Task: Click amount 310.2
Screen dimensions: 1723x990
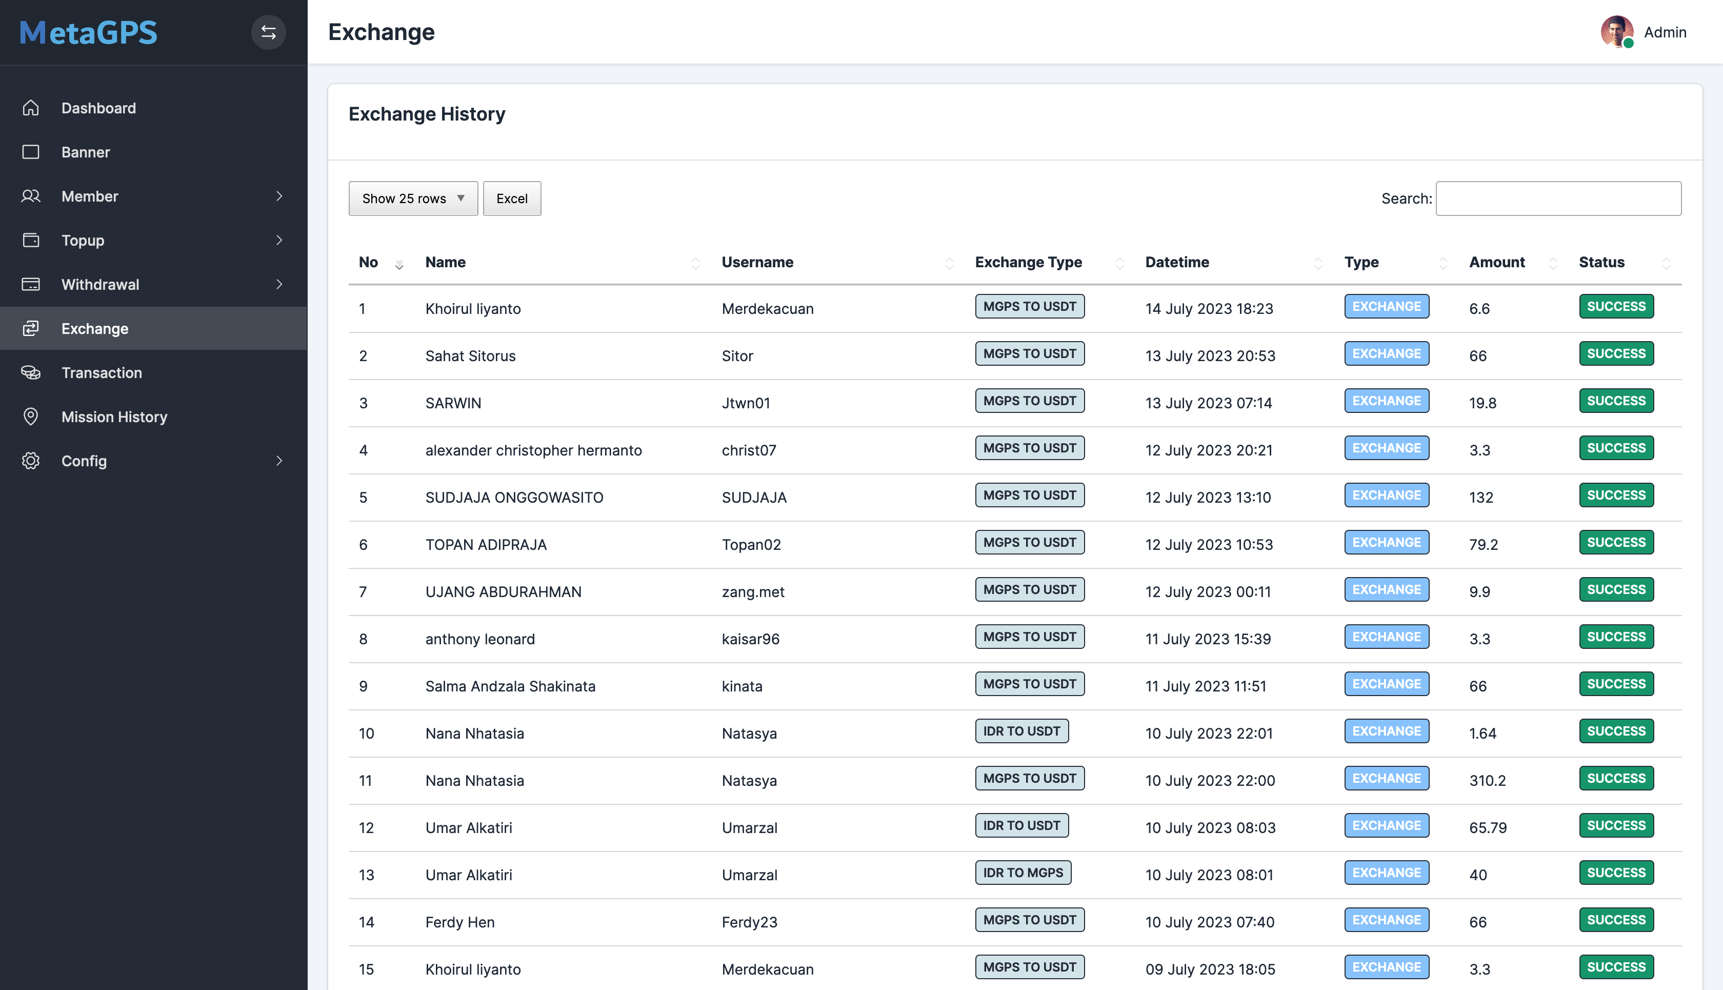Action: 1487,781
